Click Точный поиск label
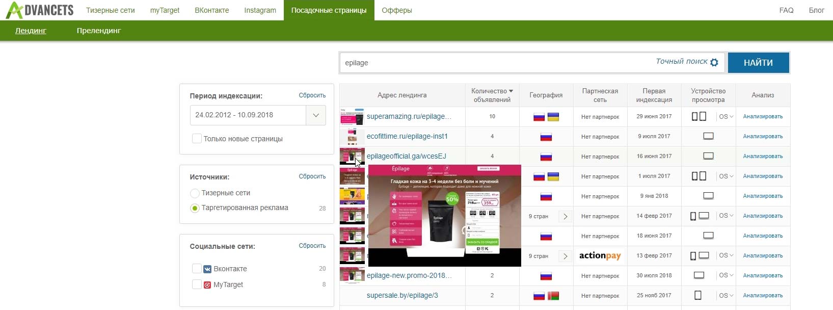The width and height of the screenshot is (833, 310). click(681, 61)
